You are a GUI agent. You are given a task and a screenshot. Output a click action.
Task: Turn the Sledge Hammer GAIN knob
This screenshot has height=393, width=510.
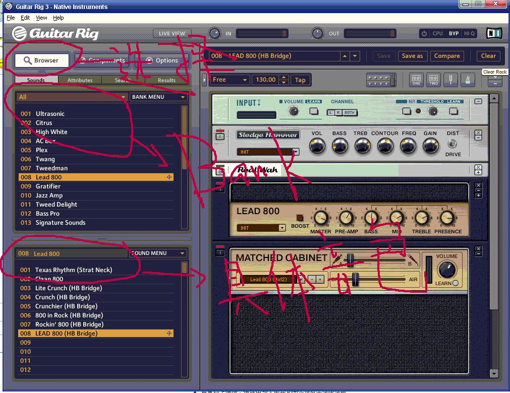(430, 146)
